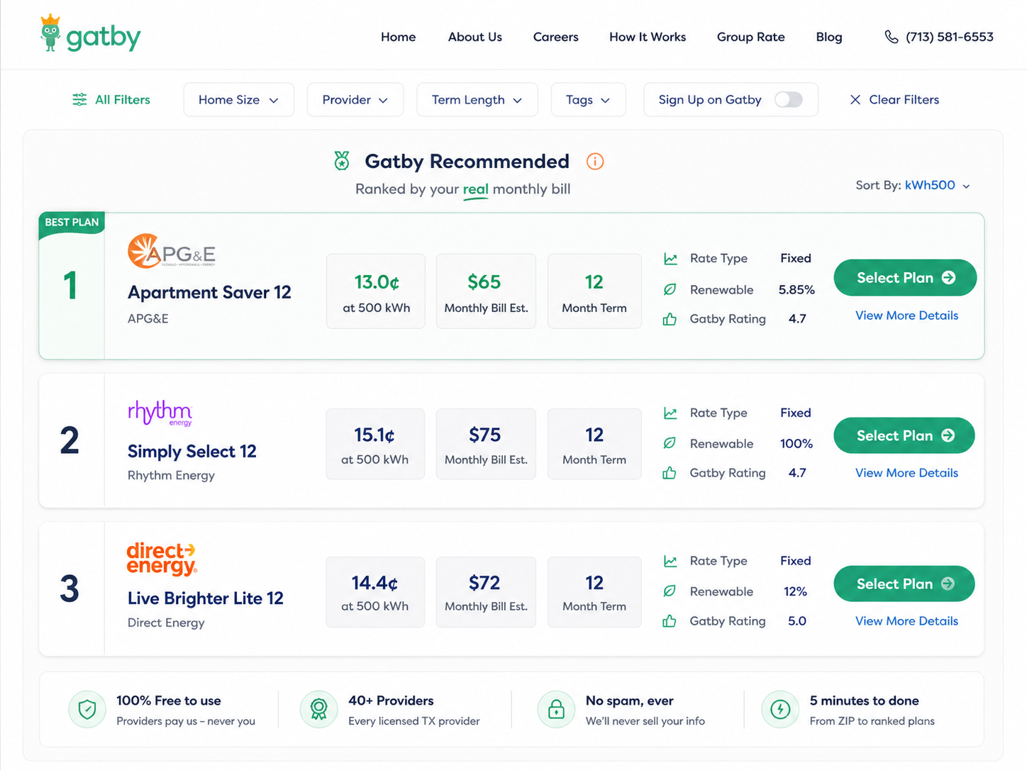Select Plan for Live Brighter Lite 12
1027x770 pixels.
904,584
